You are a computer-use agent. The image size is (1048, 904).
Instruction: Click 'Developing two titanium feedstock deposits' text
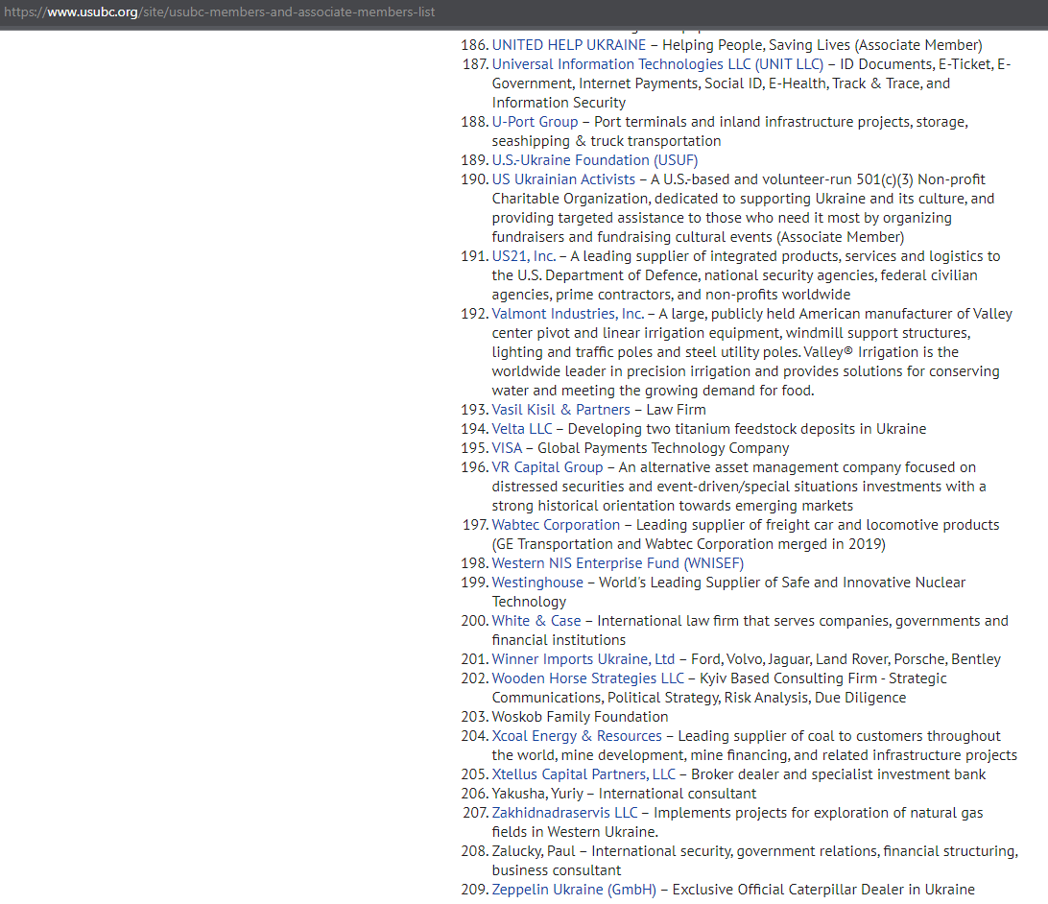coord(712,429)
